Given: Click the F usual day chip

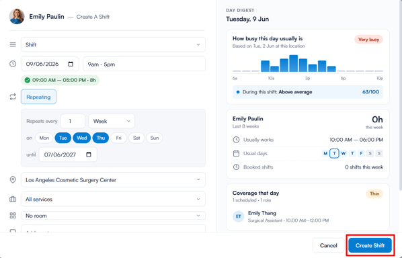Looking at the screenshot, I should pyautogui.click(x=361, y=153).
